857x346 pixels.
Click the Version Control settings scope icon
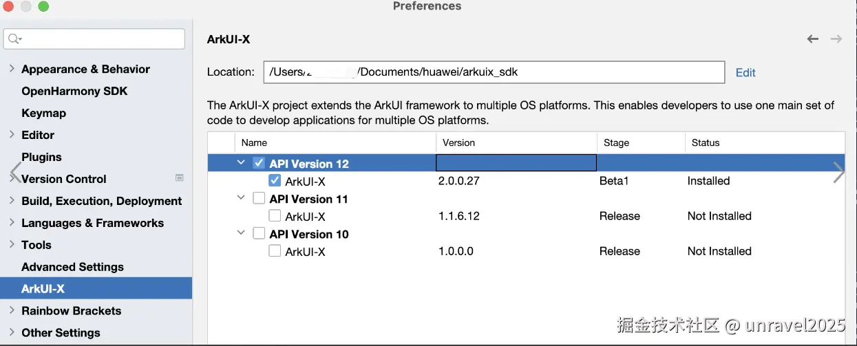[180, 178]
